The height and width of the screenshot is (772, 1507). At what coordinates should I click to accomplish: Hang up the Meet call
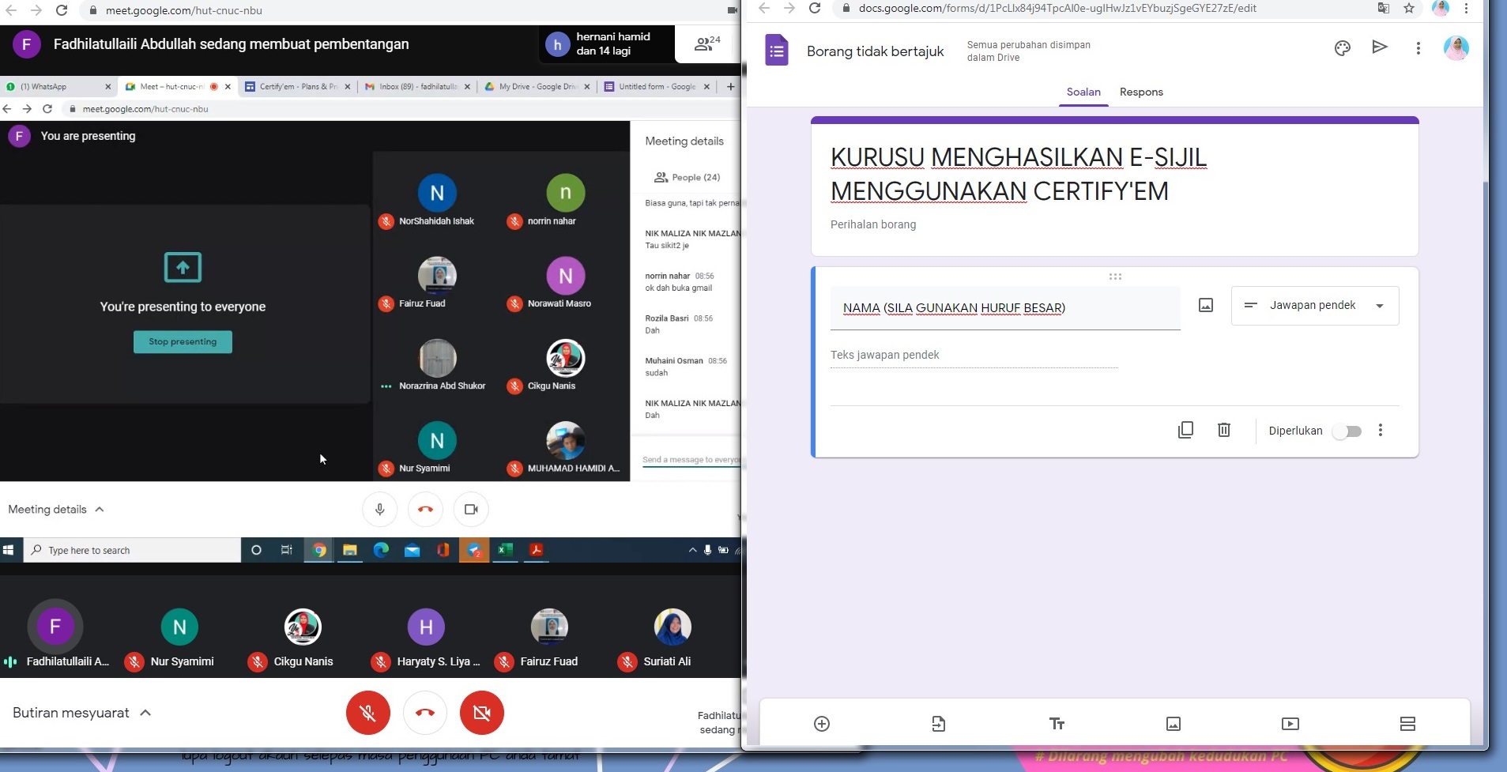pyautogui.click(x=424, y=713)
